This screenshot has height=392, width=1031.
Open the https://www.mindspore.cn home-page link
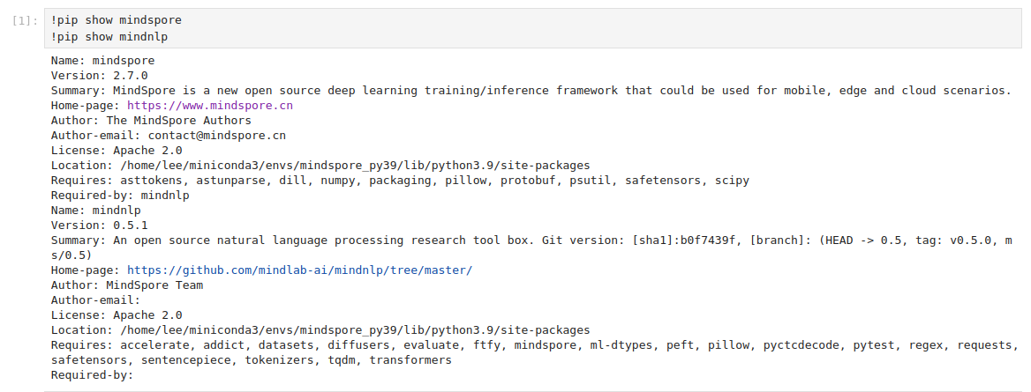pos(210,105)
